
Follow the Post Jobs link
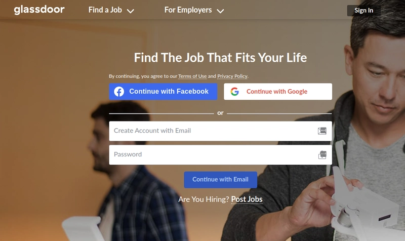pyautogui.click(x=247, y=199)
